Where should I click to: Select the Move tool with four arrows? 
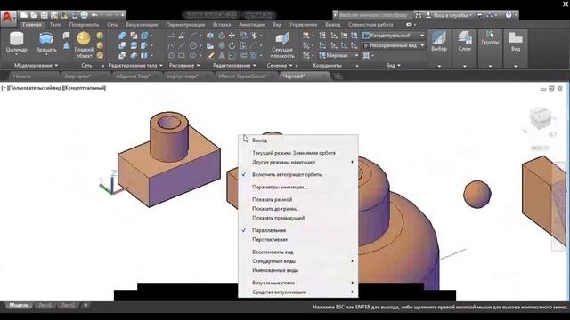point(232,36)
